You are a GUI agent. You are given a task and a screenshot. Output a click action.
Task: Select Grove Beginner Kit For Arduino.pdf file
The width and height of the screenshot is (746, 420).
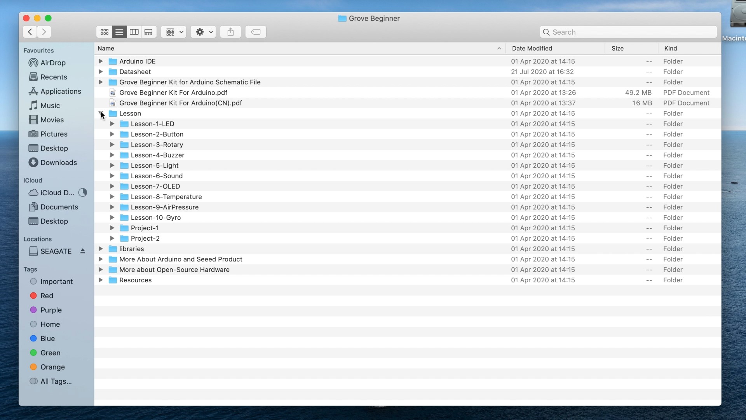173,93
